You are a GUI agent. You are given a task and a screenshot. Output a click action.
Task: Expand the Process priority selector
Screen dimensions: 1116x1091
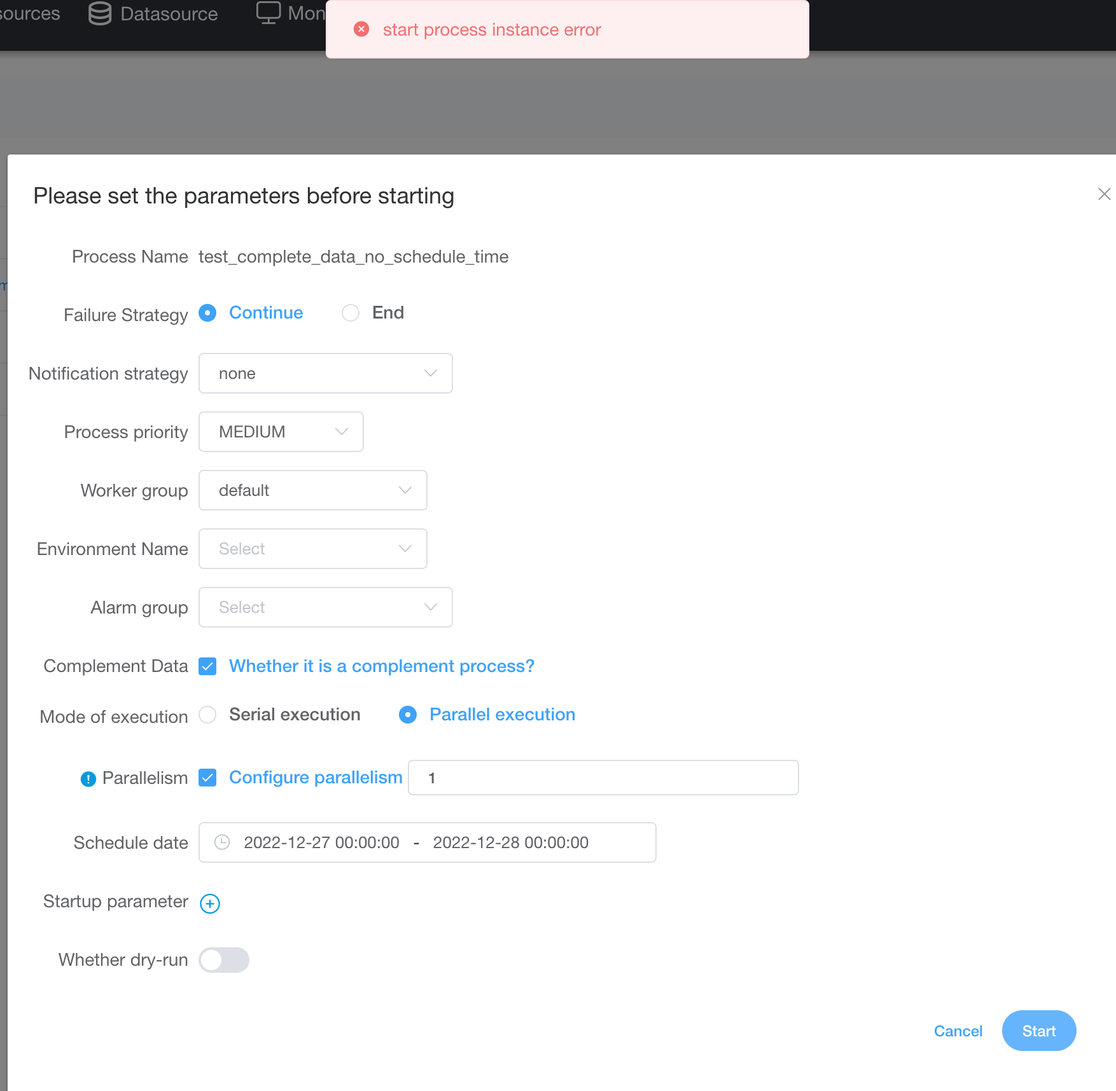281,432
